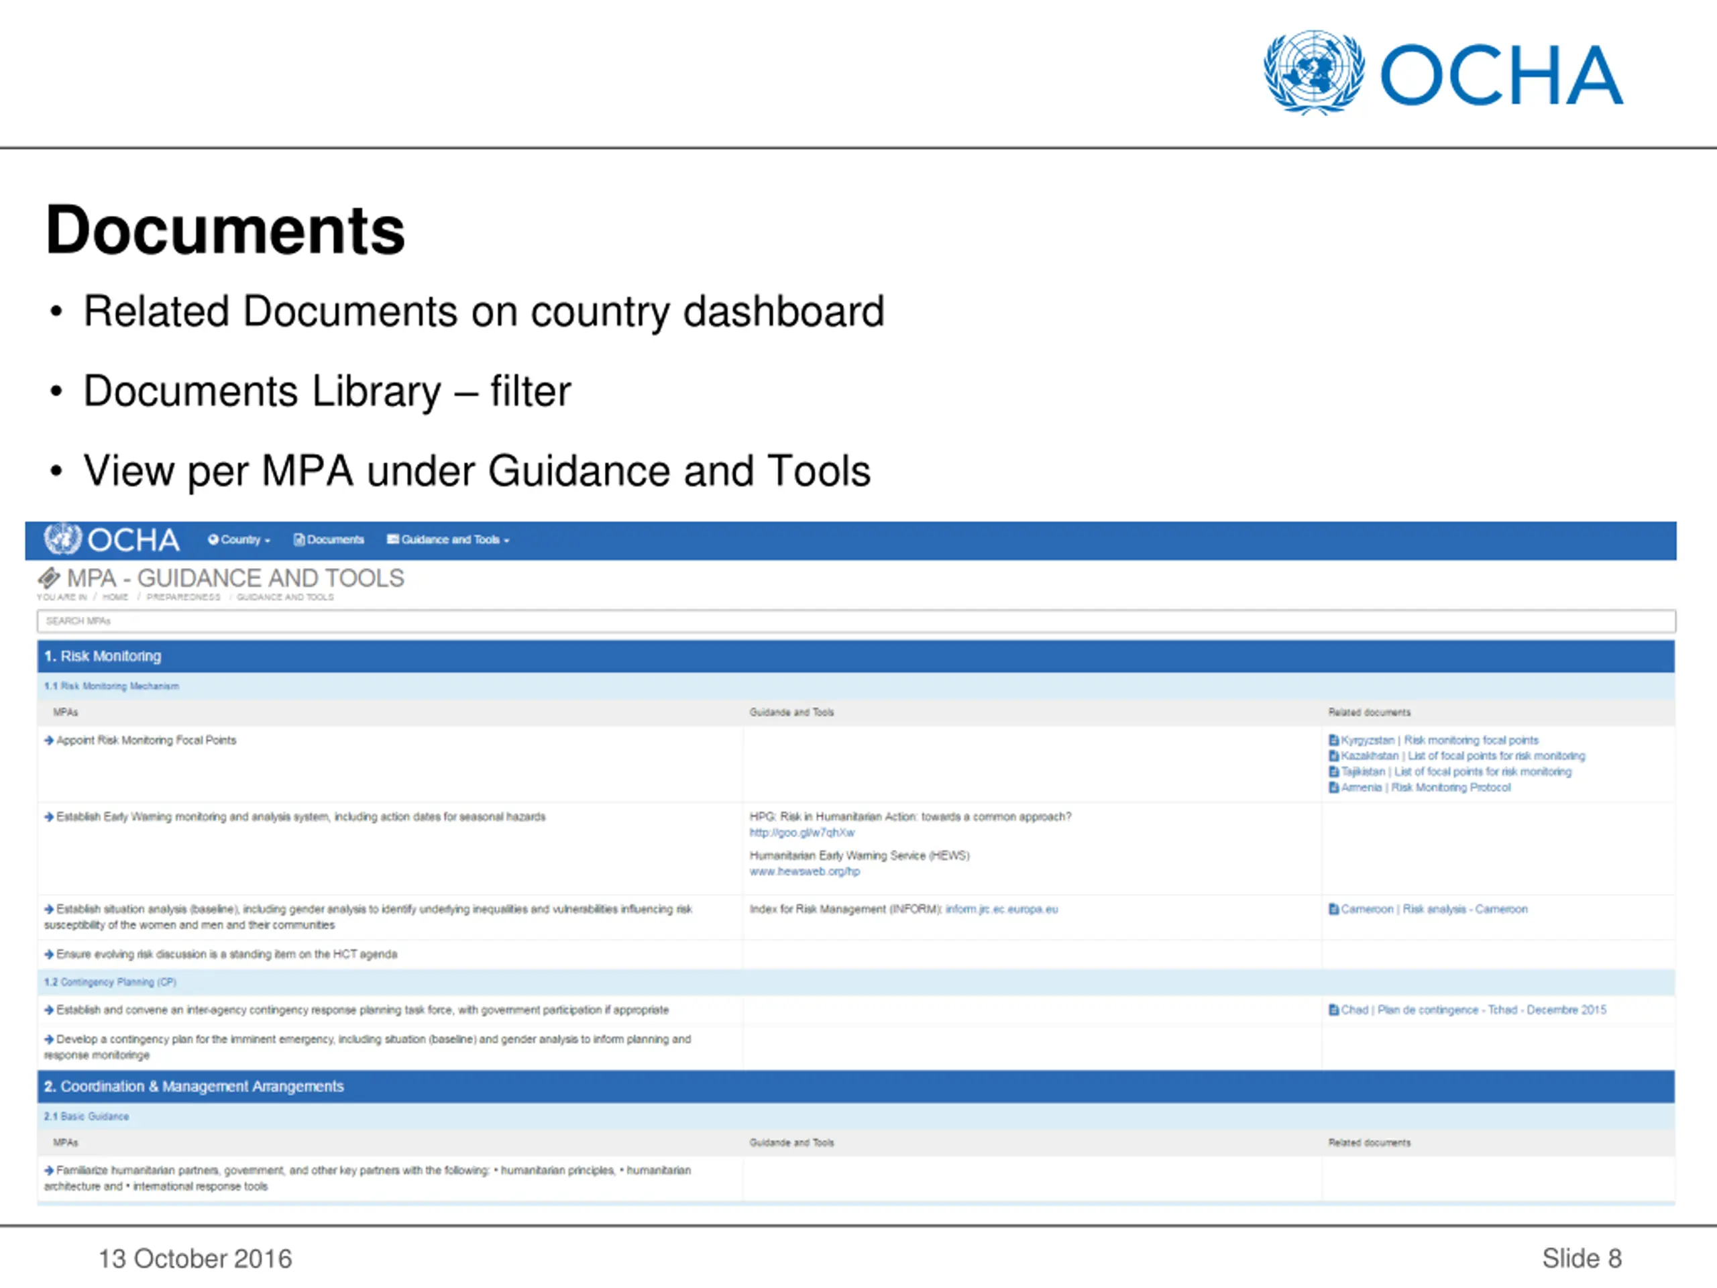Collapse 2.1 Basic Guidance subsection
1717x1288 pixels.
(x=856, y=1116)
